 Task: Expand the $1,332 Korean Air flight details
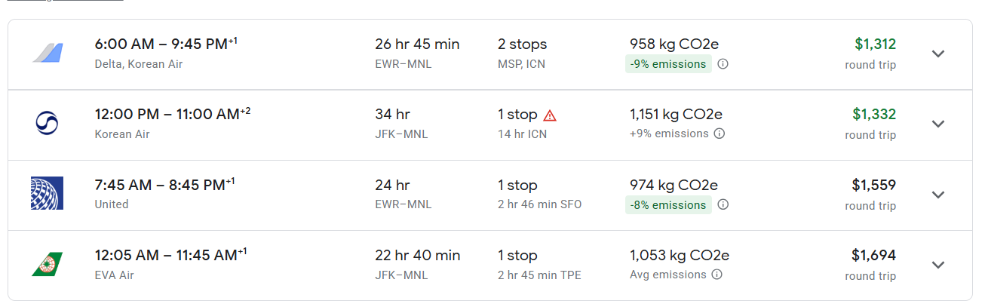pyautogui.click(x=937, y=124)
